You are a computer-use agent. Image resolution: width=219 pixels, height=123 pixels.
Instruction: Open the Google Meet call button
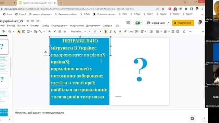138,23
